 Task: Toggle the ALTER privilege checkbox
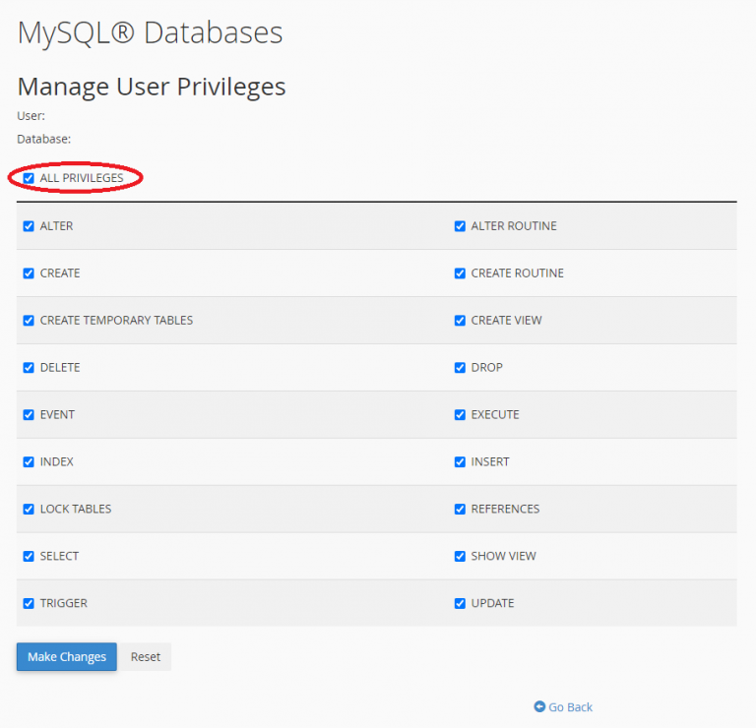point(29,226)
